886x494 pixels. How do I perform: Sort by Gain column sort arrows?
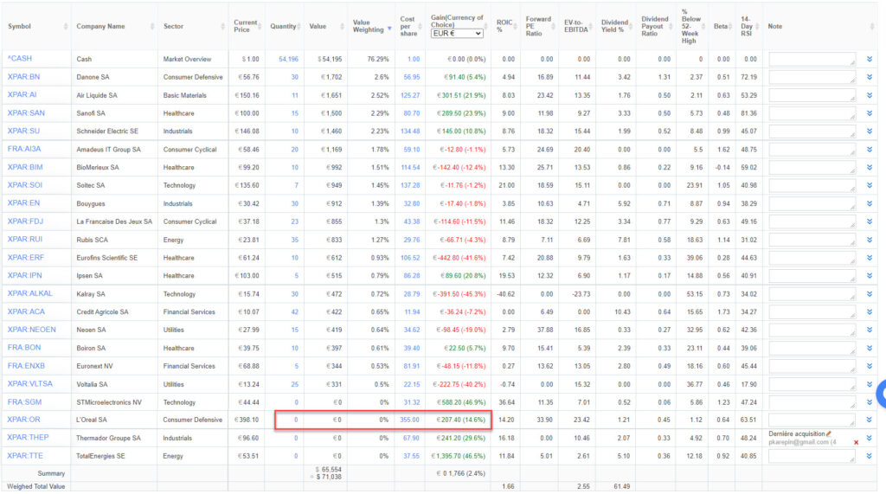(486, 25)
